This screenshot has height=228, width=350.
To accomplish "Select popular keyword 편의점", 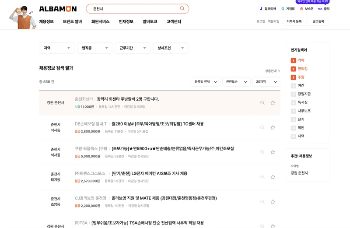I will (302, 69).
